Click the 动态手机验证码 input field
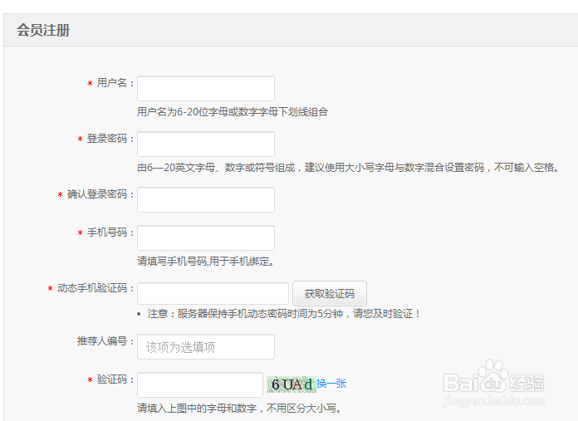 click(213, 293)
